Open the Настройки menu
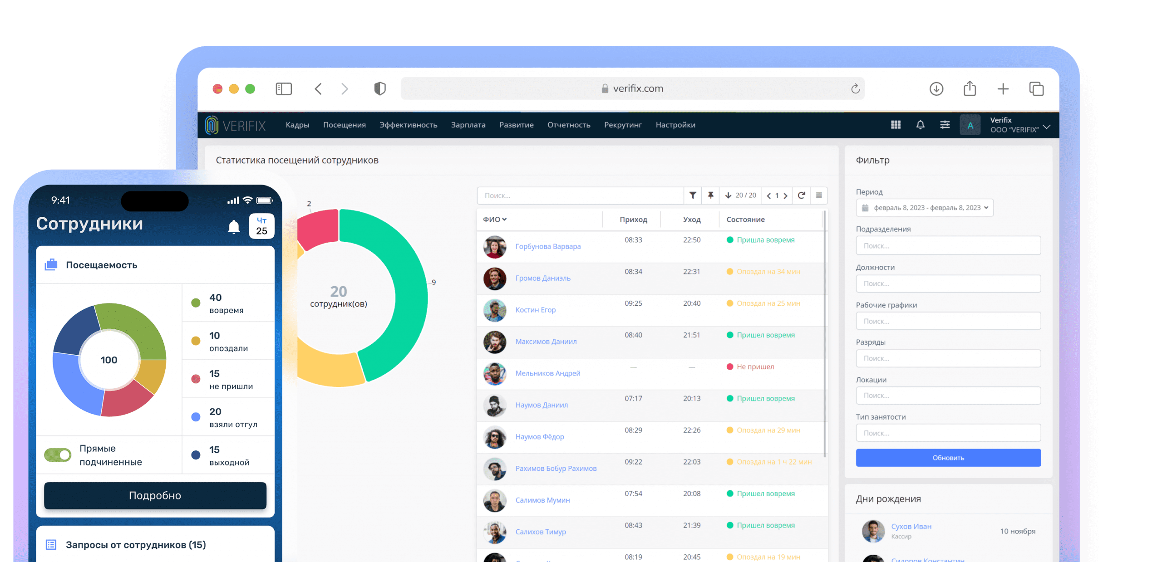The height and width of the screenshot is (562, 1162). [675, 125]
